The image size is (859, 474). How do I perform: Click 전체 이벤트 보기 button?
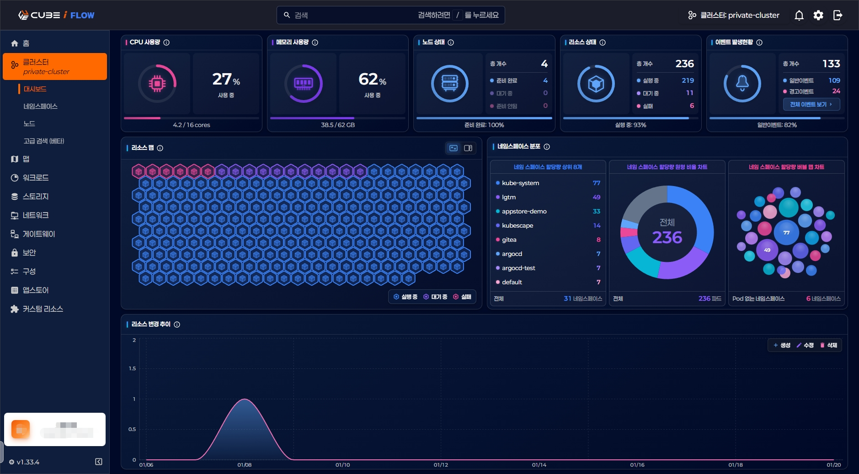[x=811, y=105]
